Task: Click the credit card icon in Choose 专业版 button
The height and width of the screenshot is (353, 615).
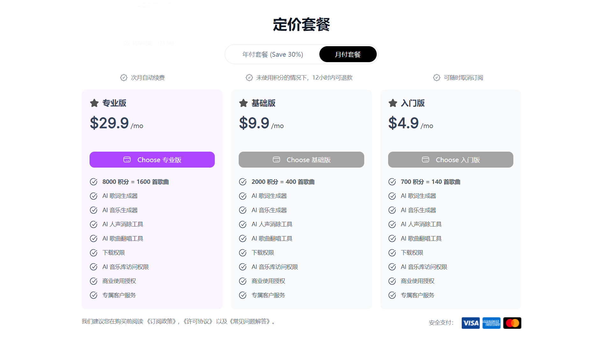Action: pyautogui.click(x=127, y=160)
